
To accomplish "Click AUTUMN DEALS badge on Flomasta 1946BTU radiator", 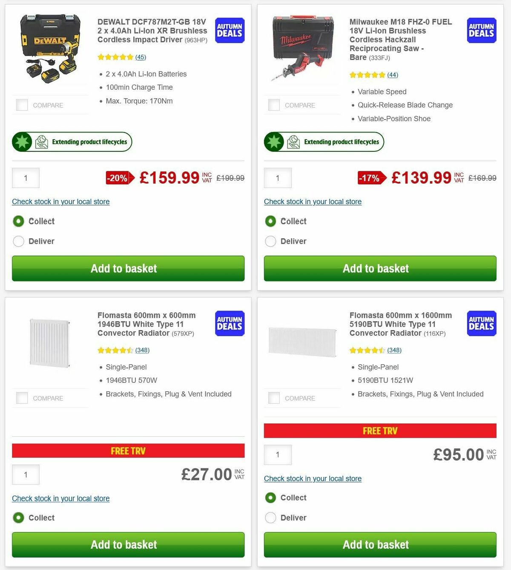I will coord(229,324).
